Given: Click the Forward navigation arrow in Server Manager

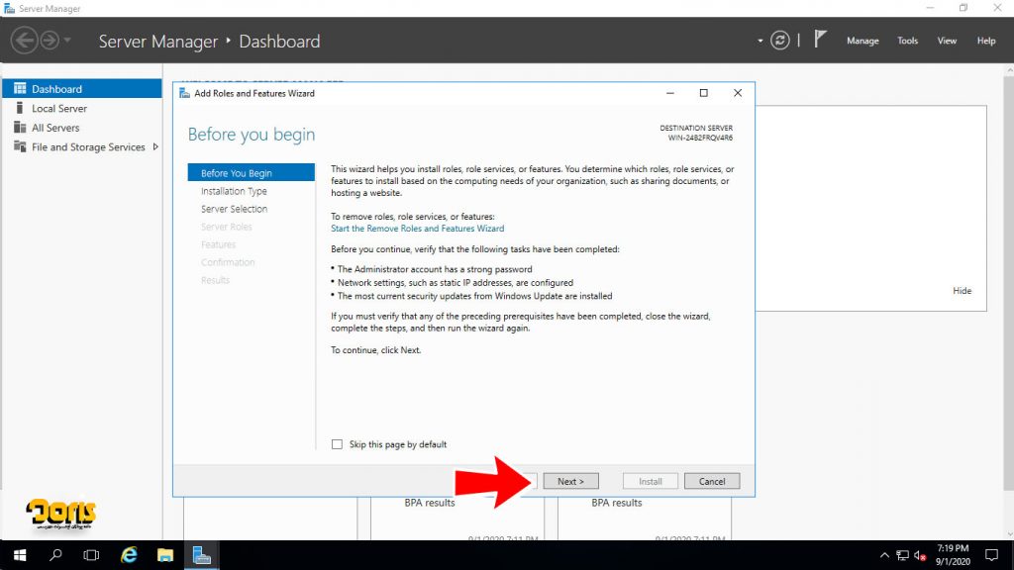Looking at the screenshot, I should click(x=50, y=41).
